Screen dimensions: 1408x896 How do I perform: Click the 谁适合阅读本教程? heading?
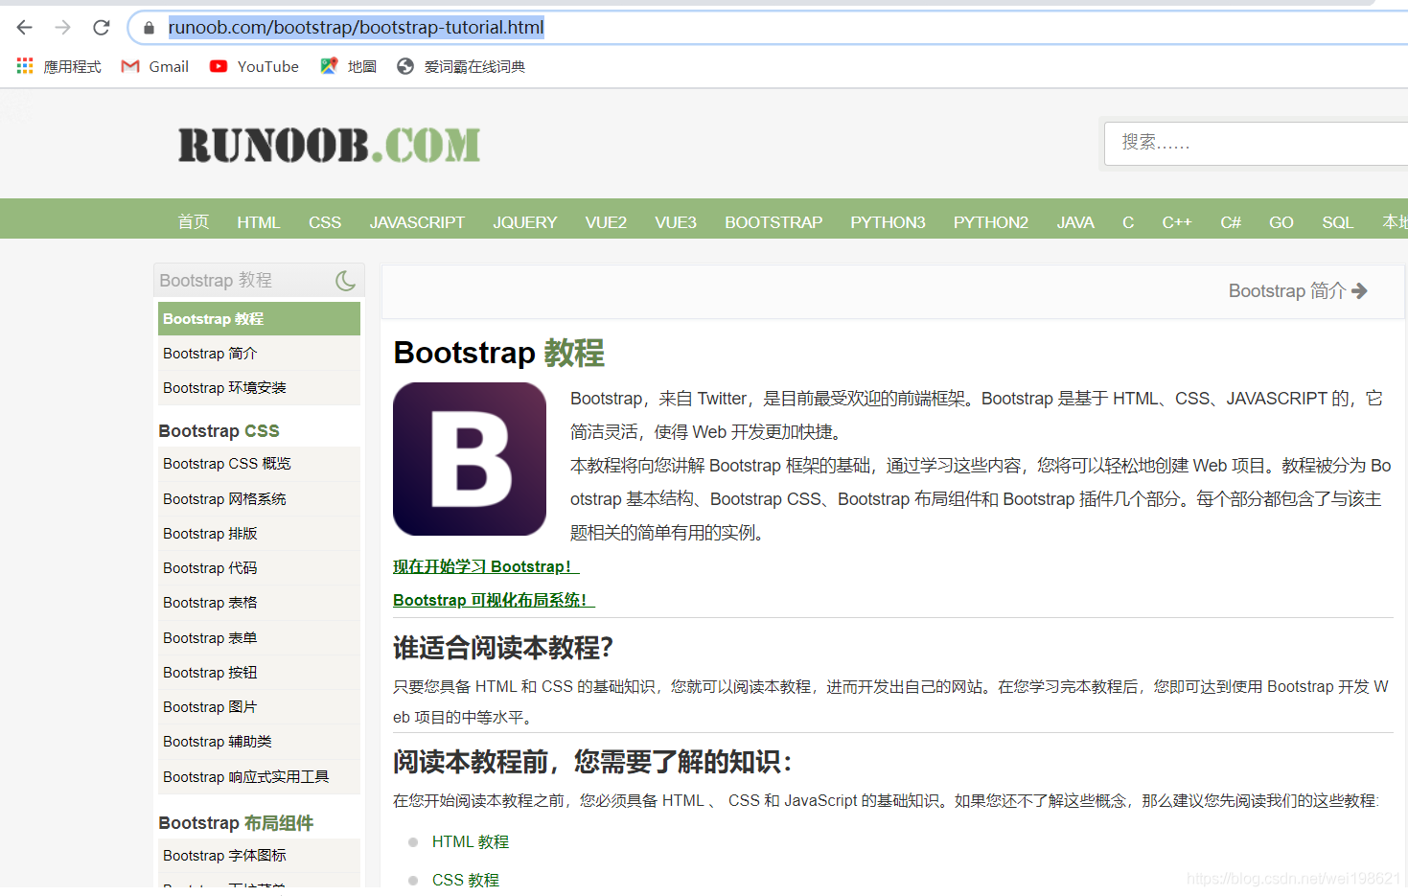click(503, 649)
